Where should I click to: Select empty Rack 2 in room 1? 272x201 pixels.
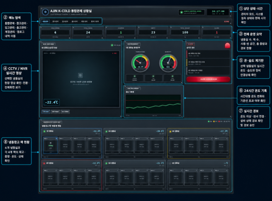coord(65,145)
